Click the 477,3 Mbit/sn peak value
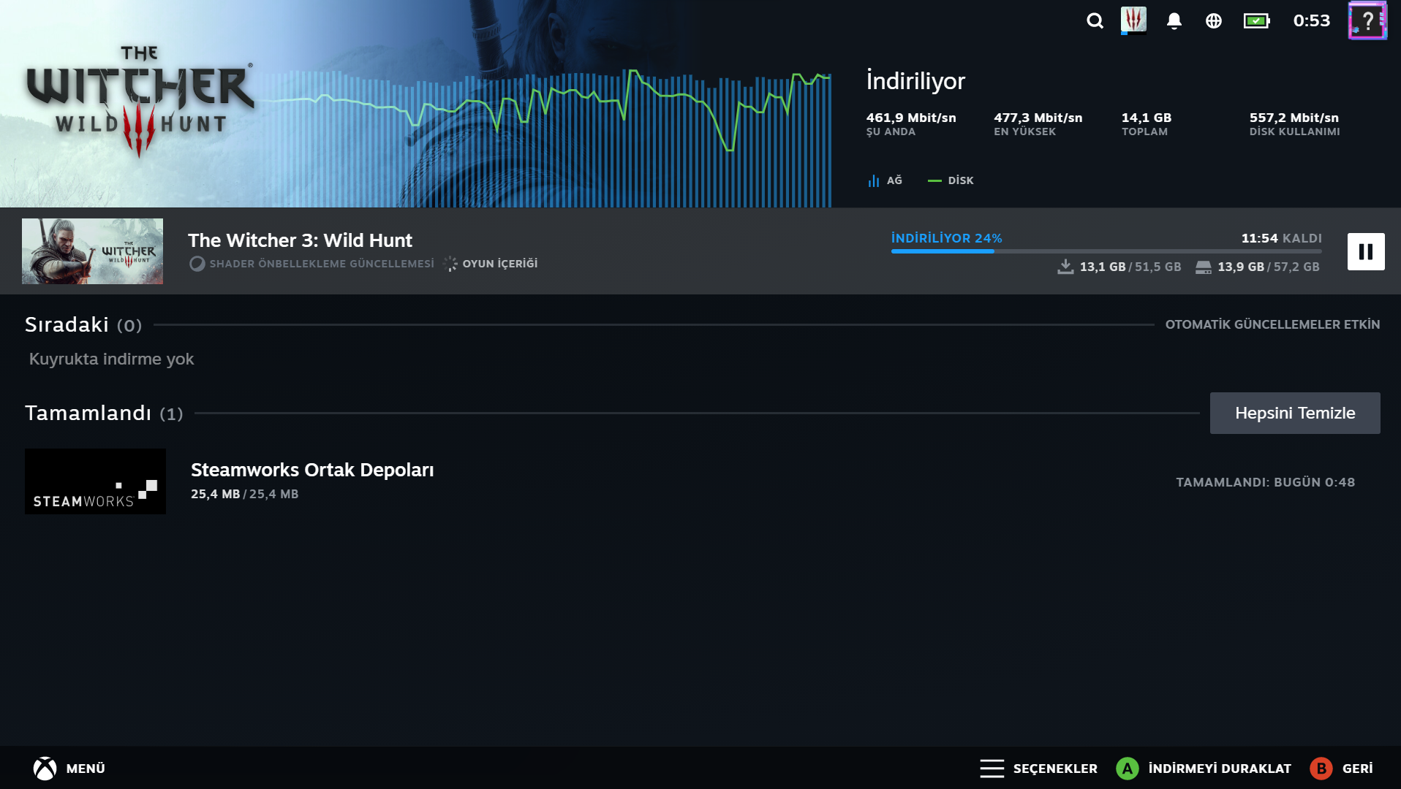 point(1038,118)
